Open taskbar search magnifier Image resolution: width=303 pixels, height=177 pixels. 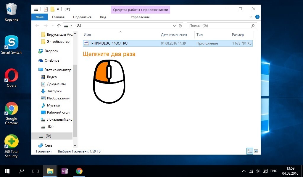pos(21,171)
